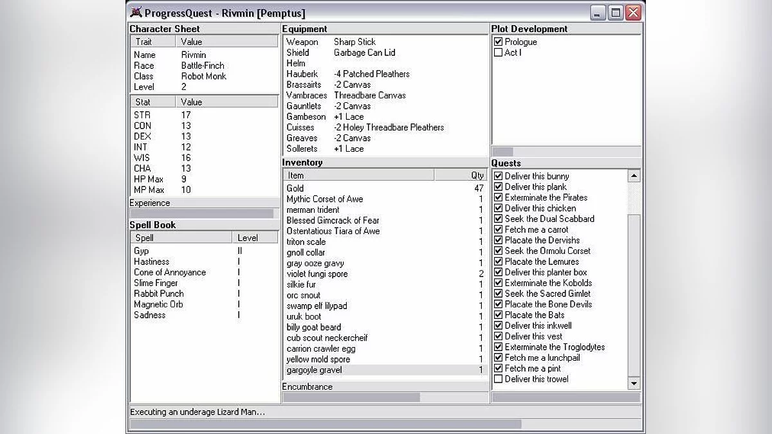772x434 pixels.
Task: Click the Executing an underage Lizard Man status text
Action: (198, 411)
